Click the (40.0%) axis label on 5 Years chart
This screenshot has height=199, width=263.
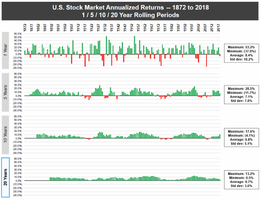[x=17, y=110]
